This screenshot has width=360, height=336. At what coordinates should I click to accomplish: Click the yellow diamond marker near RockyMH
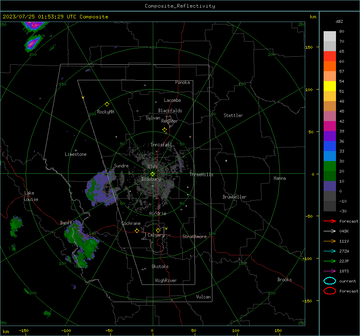107,104
